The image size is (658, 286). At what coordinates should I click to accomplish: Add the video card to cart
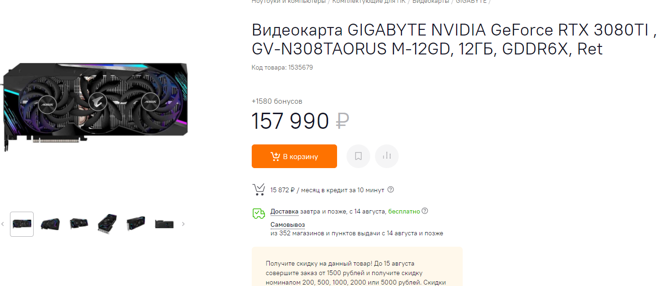tap(294, 156)
